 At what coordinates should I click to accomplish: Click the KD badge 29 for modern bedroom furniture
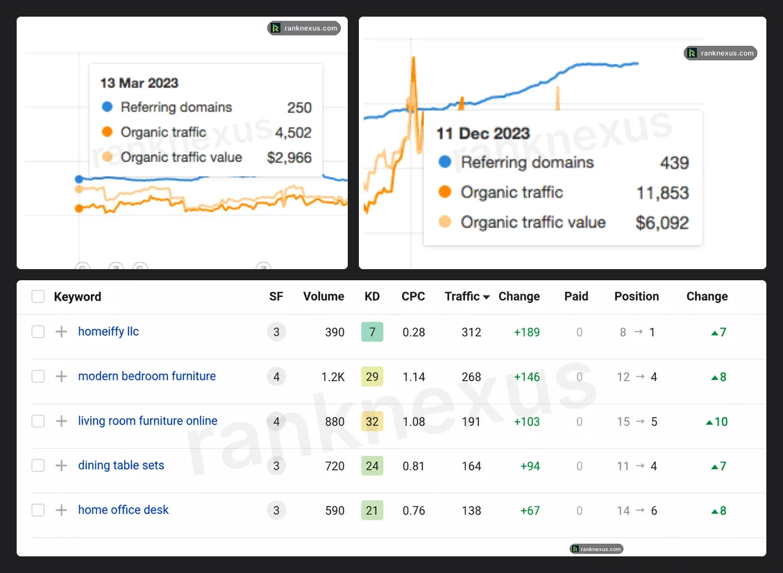(372, 377)
